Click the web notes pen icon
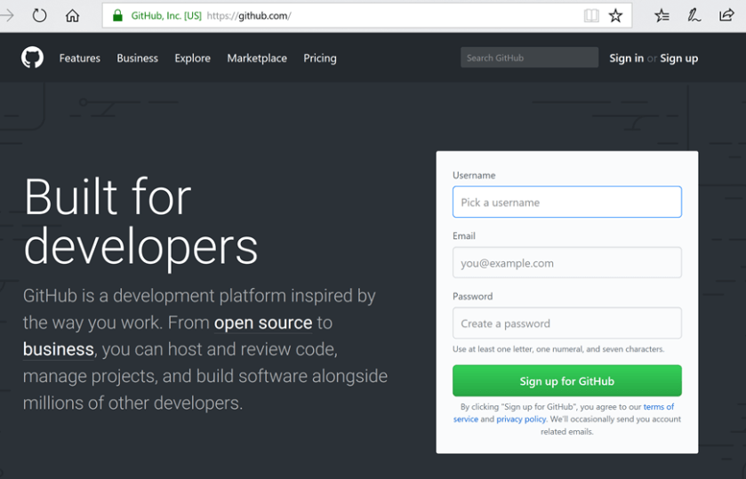 point(694,16)
